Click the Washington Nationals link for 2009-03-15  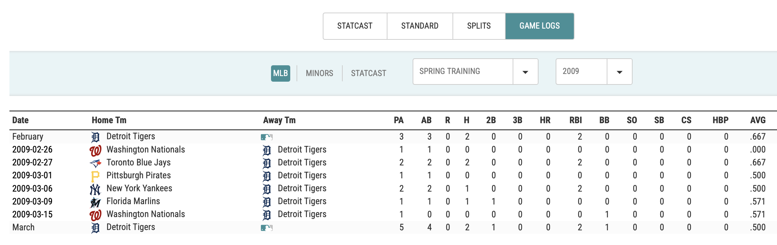(145, 214)
